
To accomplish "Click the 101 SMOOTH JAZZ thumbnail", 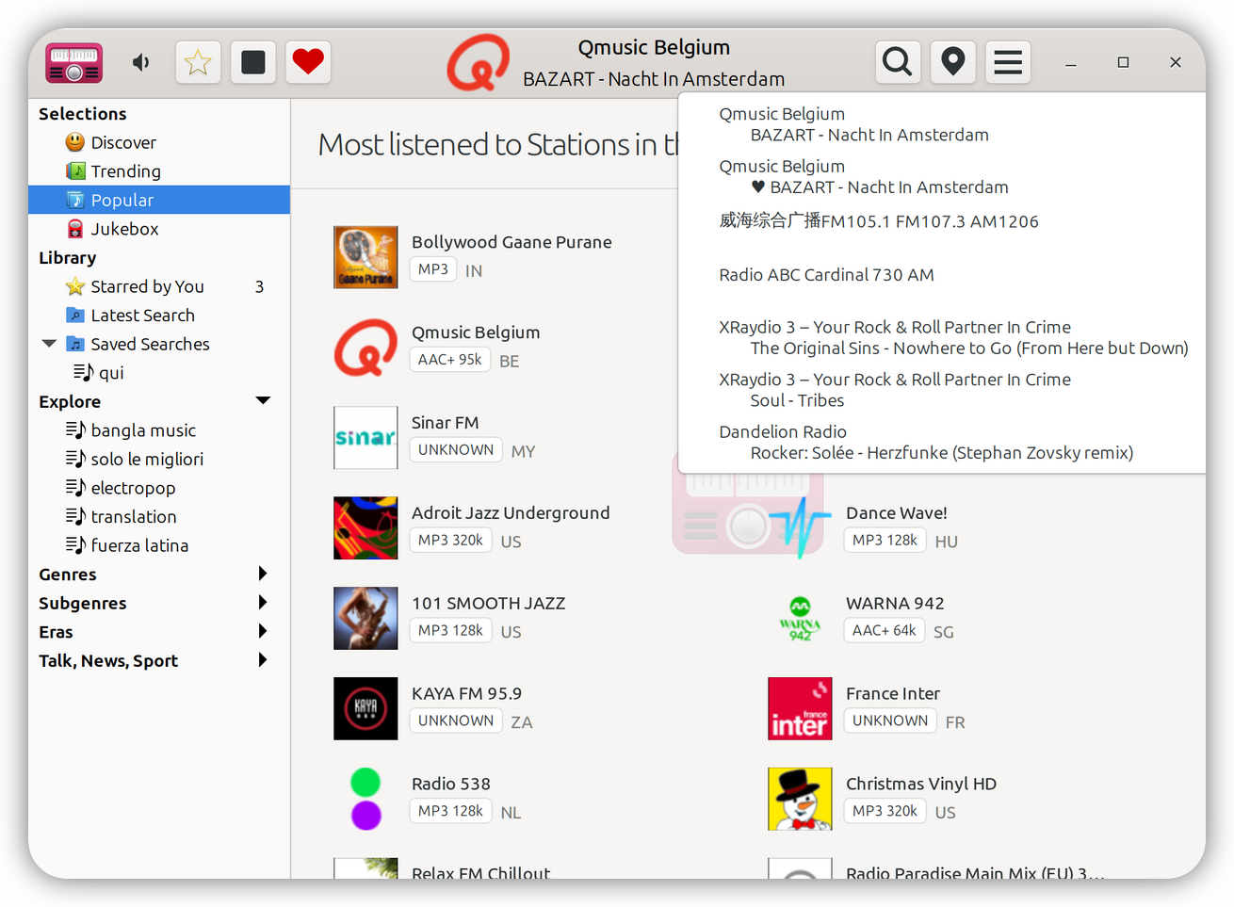I will [x=365, y=619].
